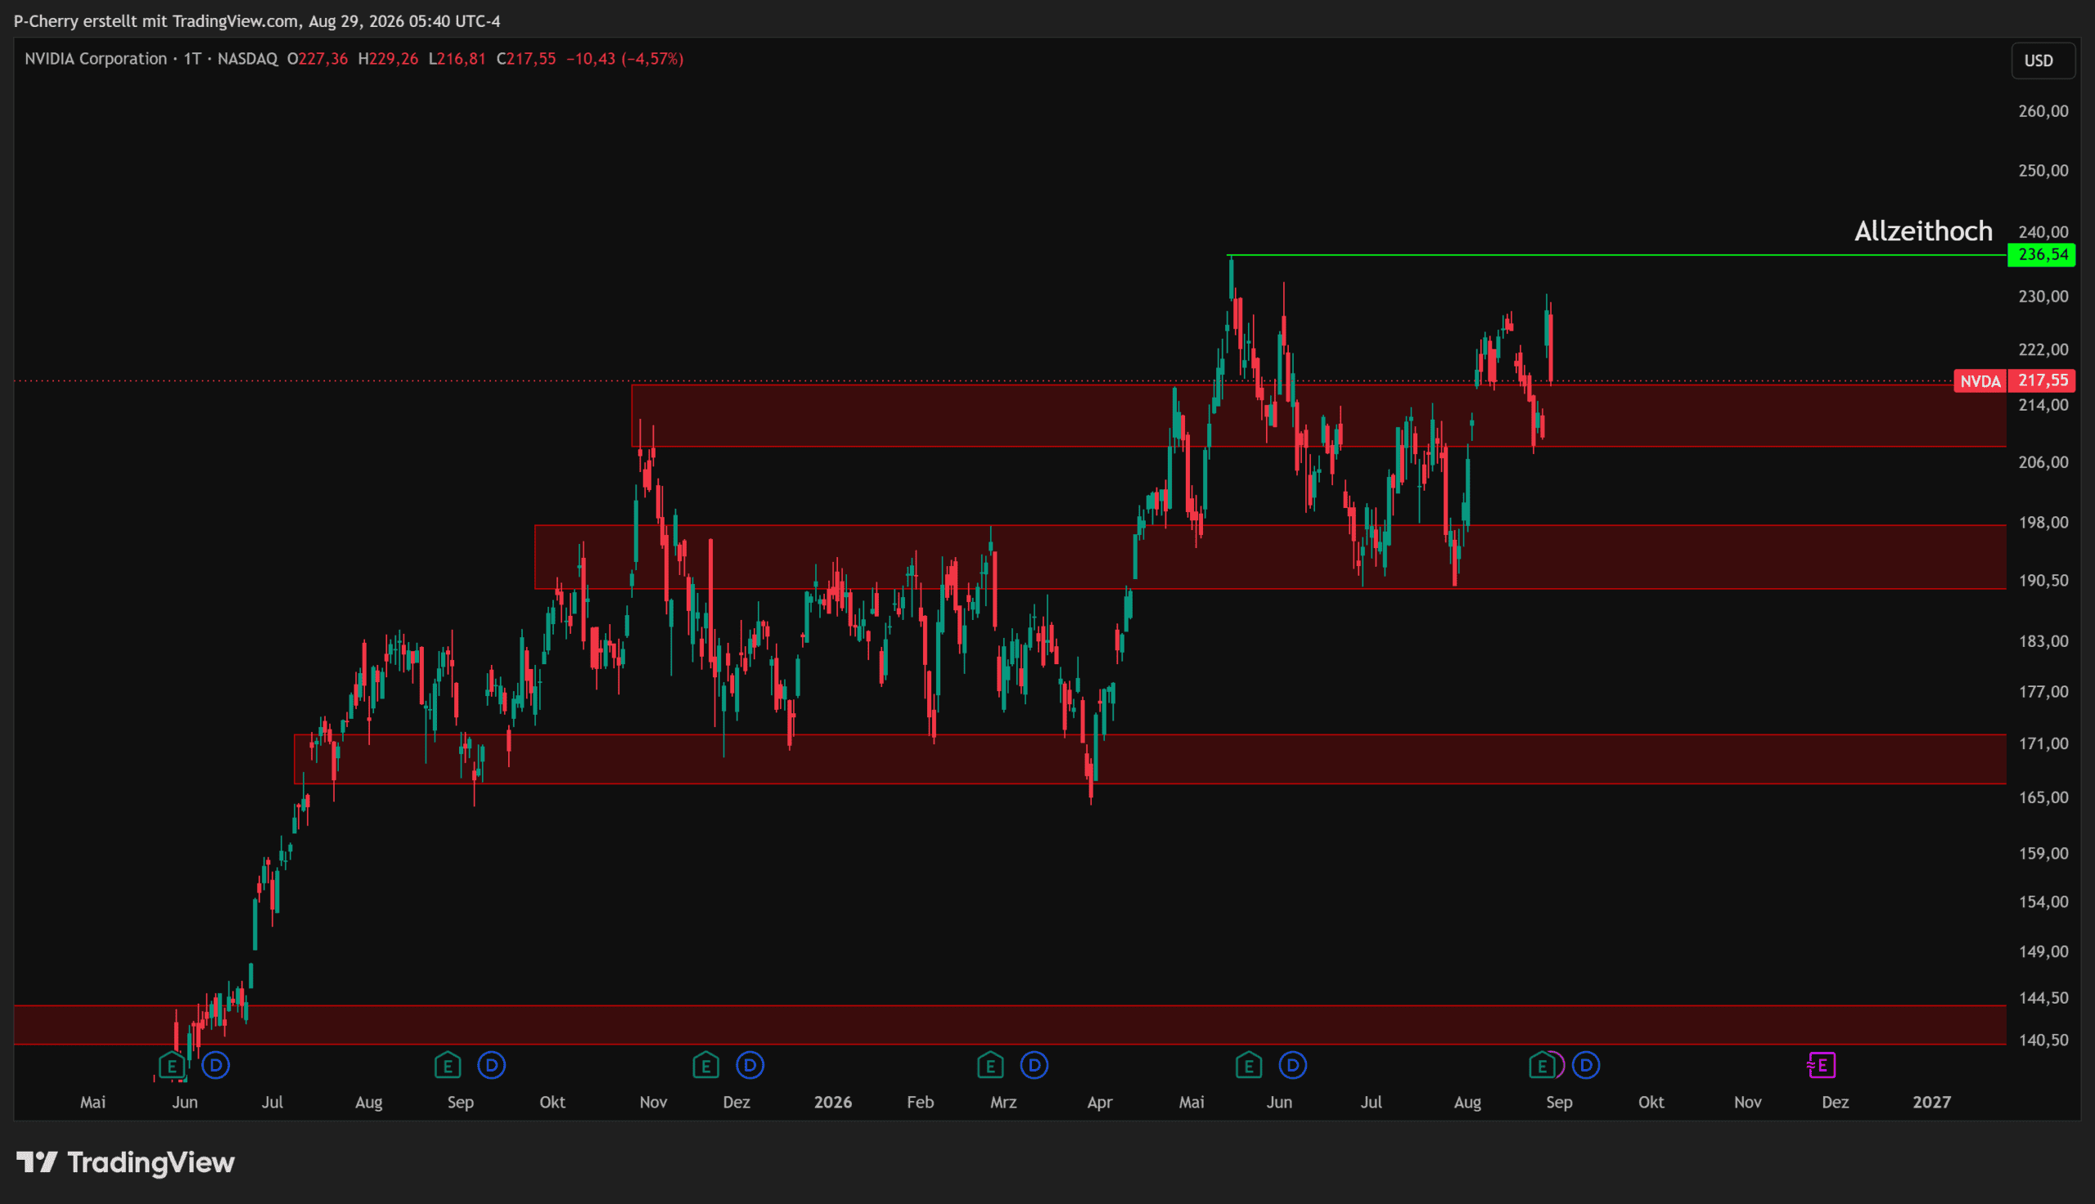Image resolution: width=2095 pixels, height=1204 pixels.
Task: Click the 206,00 price axis label
Action: (2043, 462)
